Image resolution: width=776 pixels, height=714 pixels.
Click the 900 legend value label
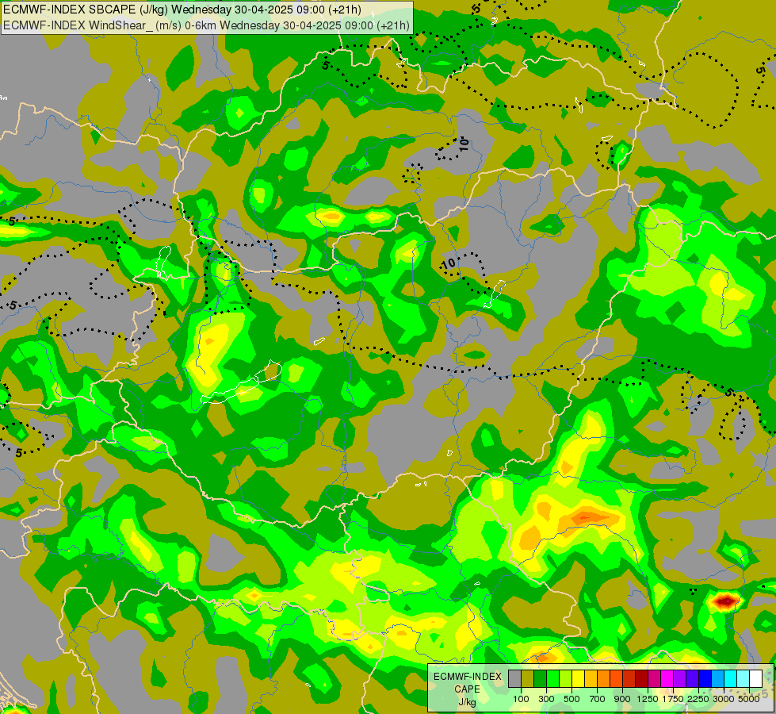622,699
